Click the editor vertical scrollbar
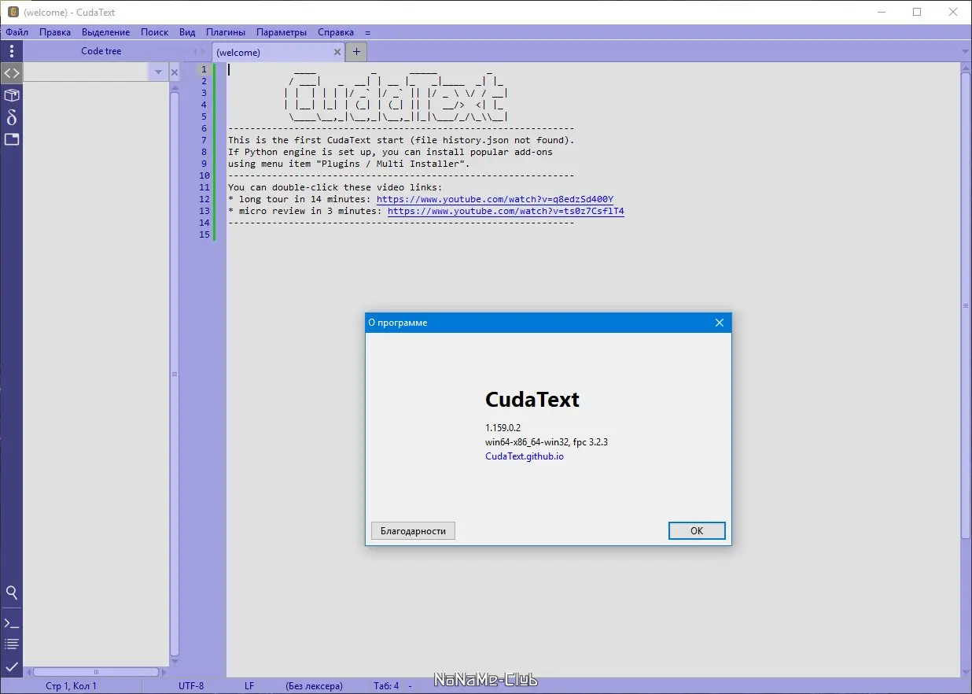 (966, 306)
